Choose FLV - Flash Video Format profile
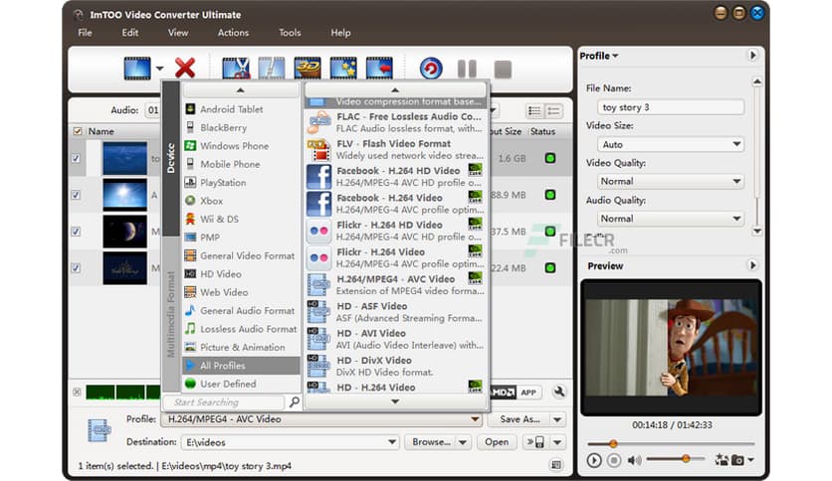 395,149
